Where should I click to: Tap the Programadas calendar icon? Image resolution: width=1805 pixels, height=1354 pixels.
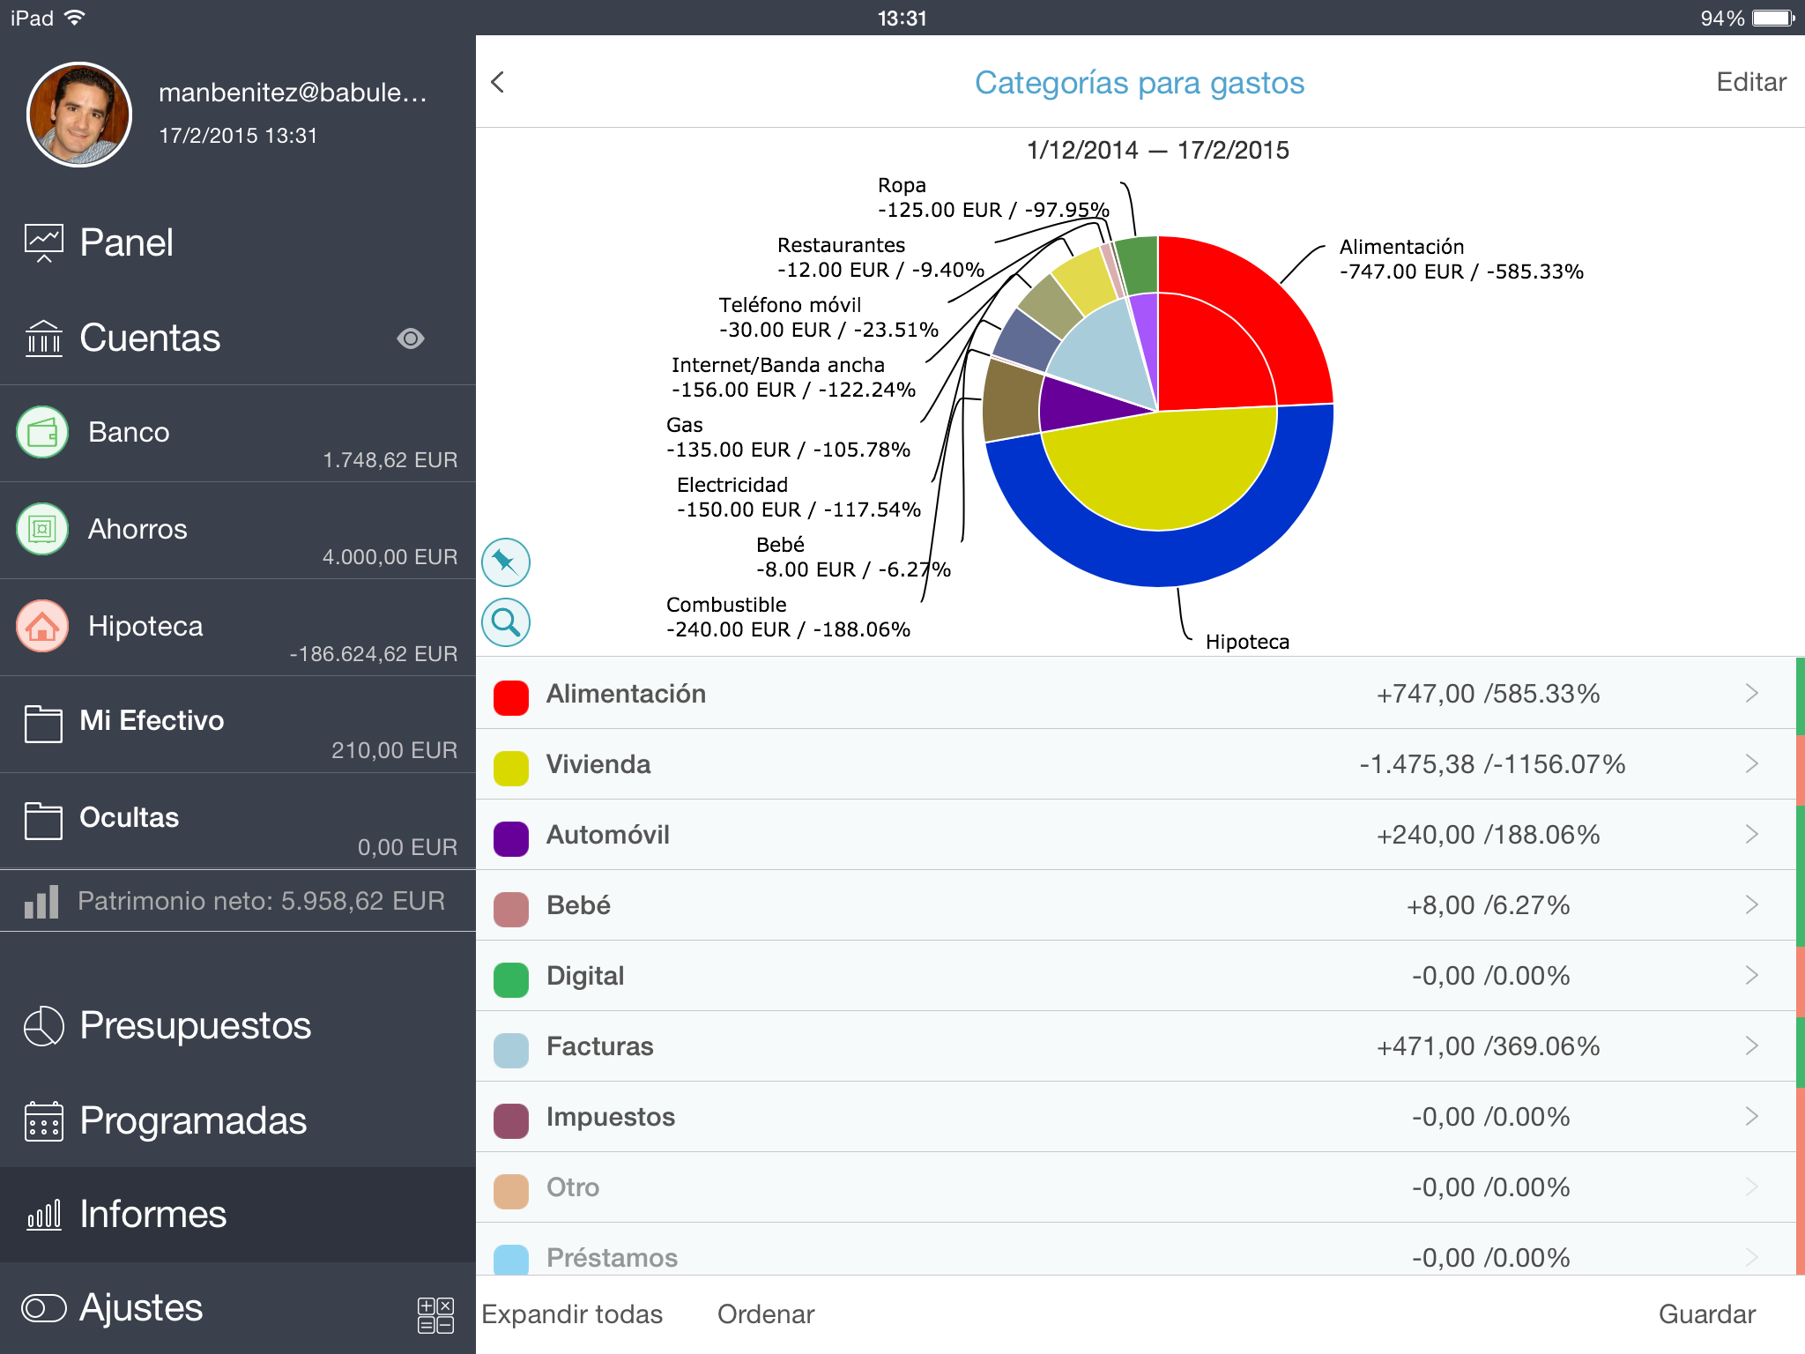click(44, 1121)
